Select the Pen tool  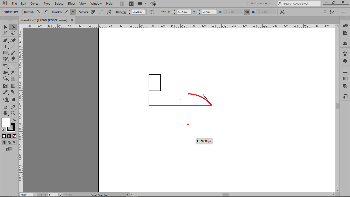pos(5,40)
